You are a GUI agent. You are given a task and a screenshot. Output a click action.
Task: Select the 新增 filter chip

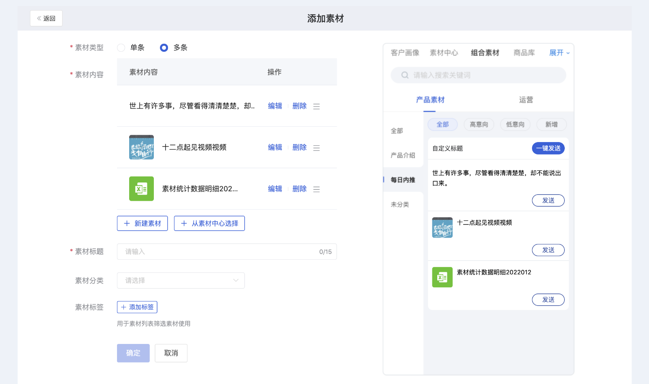point(551,125)
